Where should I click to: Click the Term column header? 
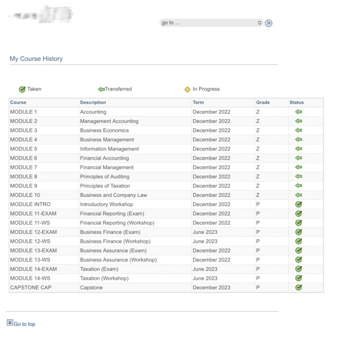click(x=198, y=102)
